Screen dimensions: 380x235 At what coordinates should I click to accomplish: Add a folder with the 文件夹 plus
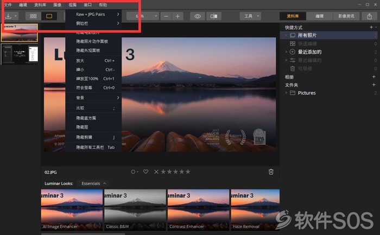click(x=373, y=85)
